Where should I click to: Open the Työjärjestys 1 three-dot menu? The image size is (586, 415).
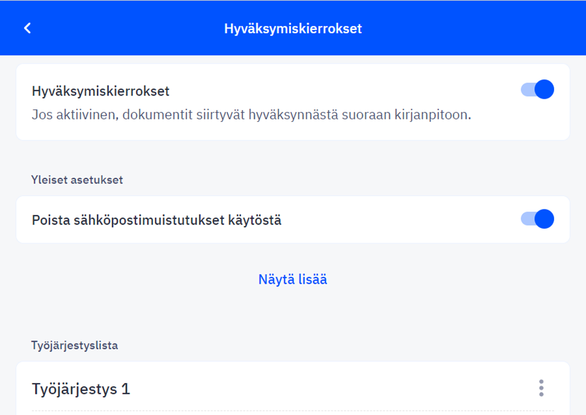pos(541,388)
